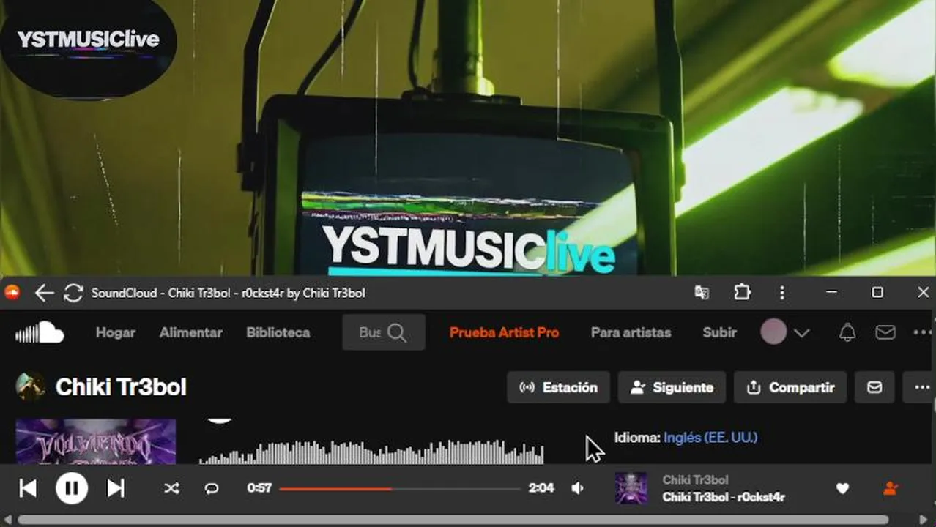Open messages envelope in header
The image size is (936, 527).
click(x=885, y=332)
